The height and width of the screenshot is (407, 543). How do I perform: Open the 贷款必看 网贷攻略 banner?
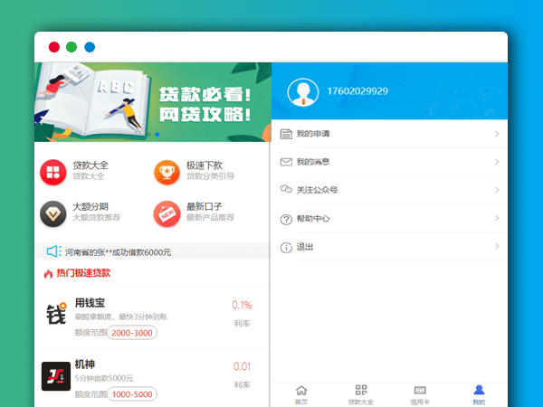pyautogui.click(x=153, y=102)
